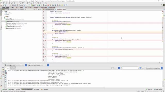
Task: Open the TODO tool window
Action: click(x=18, y=89)
